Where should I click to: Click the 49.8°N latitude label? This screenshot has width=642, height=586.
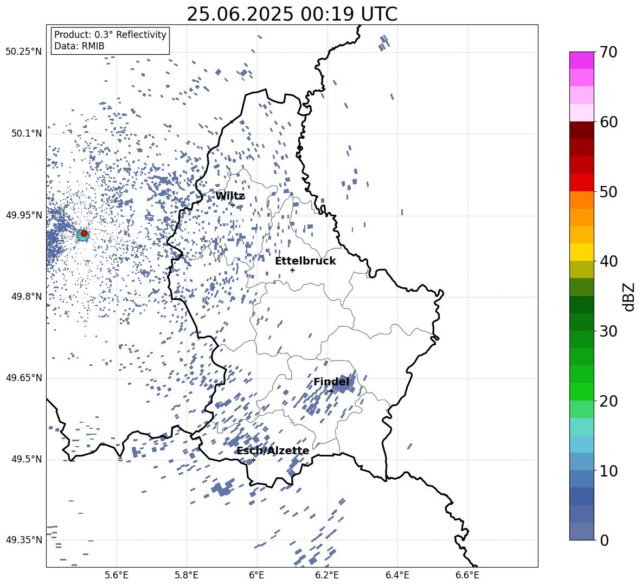[26, 297]
